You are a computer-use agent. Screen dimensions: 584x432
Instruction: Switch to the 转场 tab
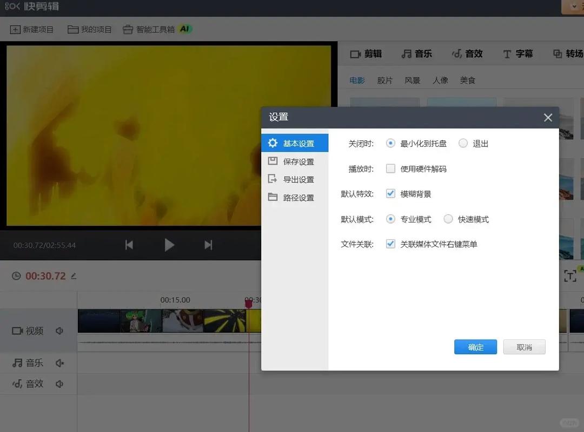pyautogui.click(x=568, y=54)
